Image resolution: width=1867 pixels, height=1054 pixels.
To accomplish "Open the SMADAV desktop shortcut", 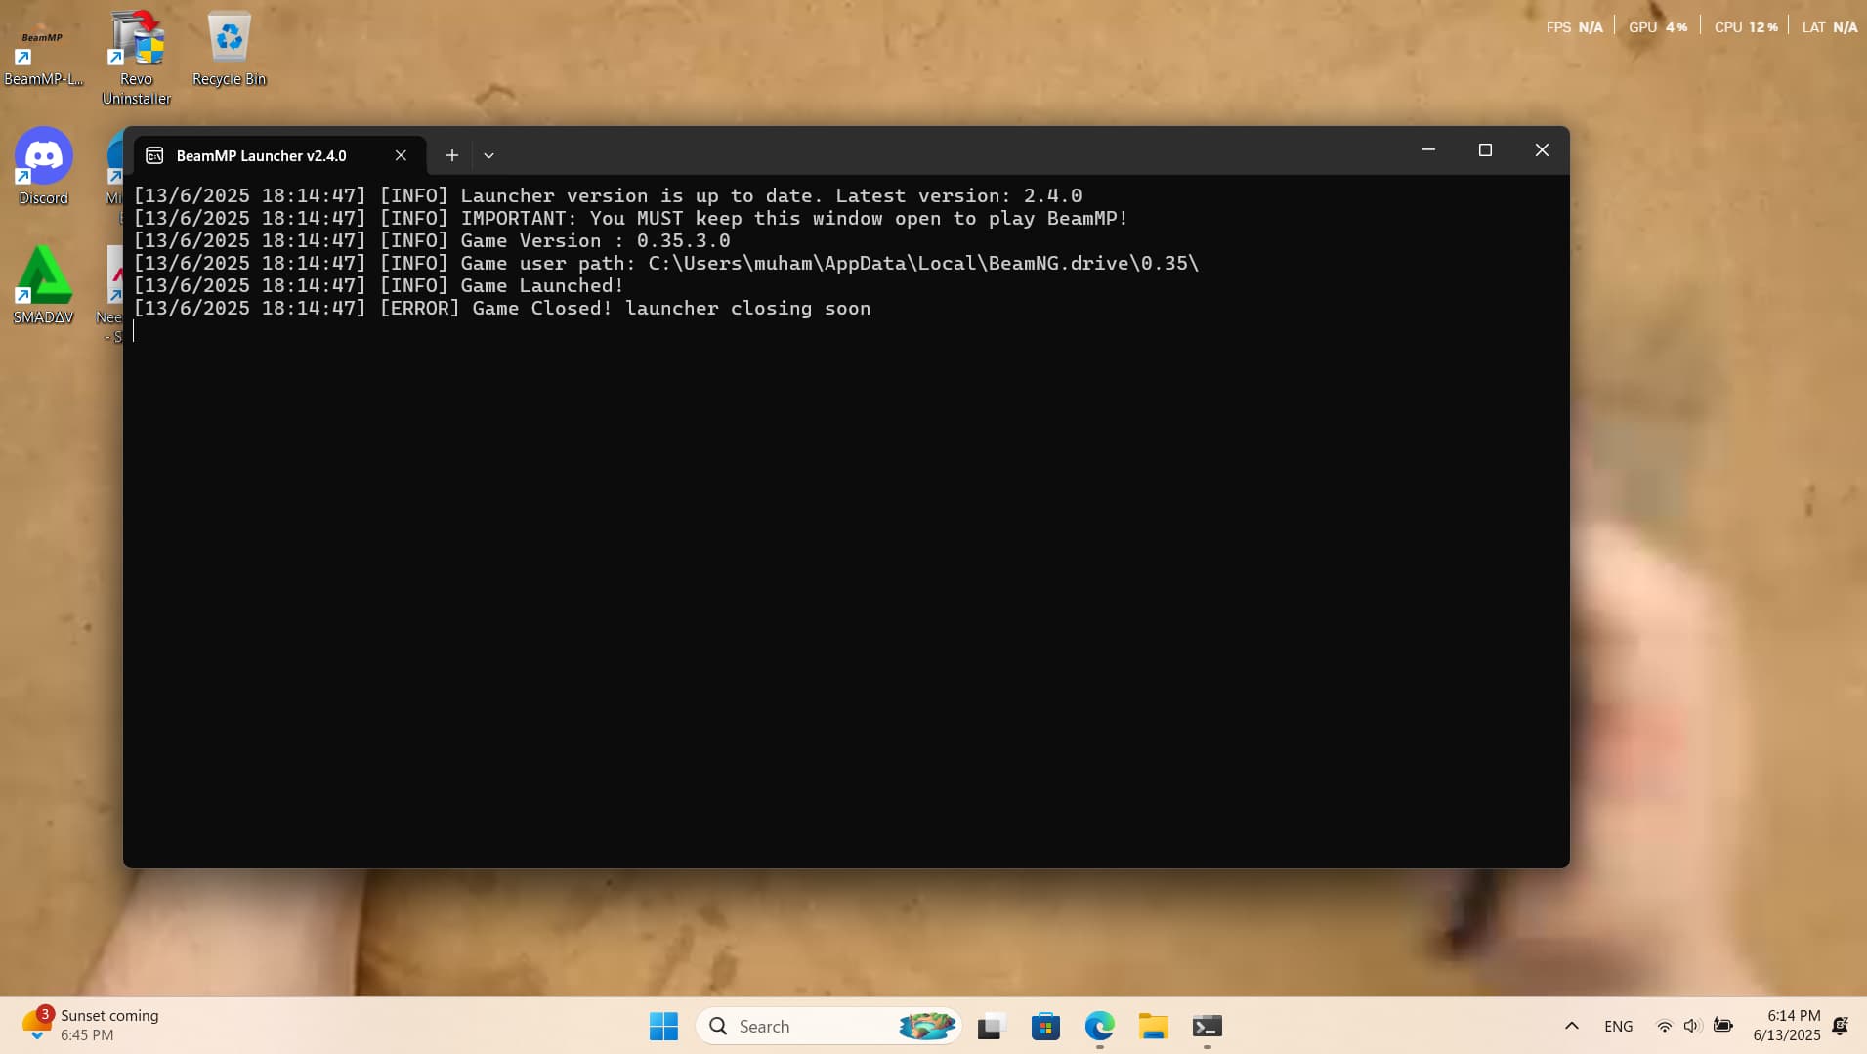I will (x=44, y=285).
